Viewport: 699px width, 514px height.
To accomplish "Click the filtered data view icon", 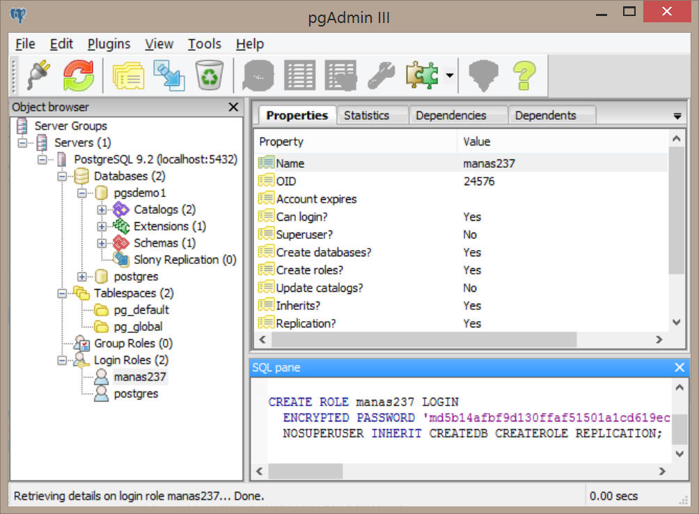I will 341,75.
